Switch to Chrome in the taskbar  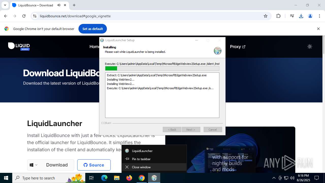[x=142, y=178]
